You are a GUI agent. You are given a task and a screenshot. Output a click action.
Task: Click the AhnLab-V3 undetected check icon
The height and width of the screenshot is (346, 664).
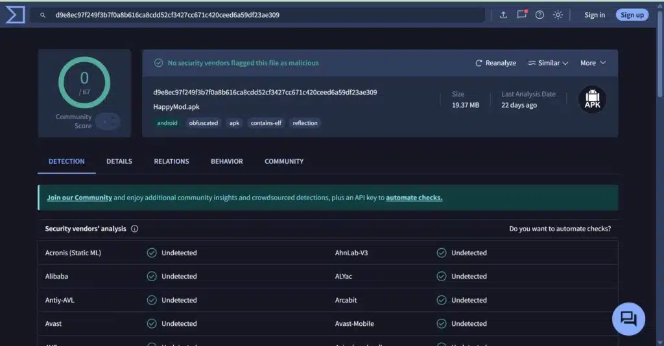(441, 253)
